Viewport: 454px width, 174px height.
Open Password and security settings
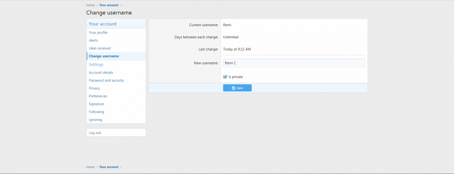tap(106, 80)
